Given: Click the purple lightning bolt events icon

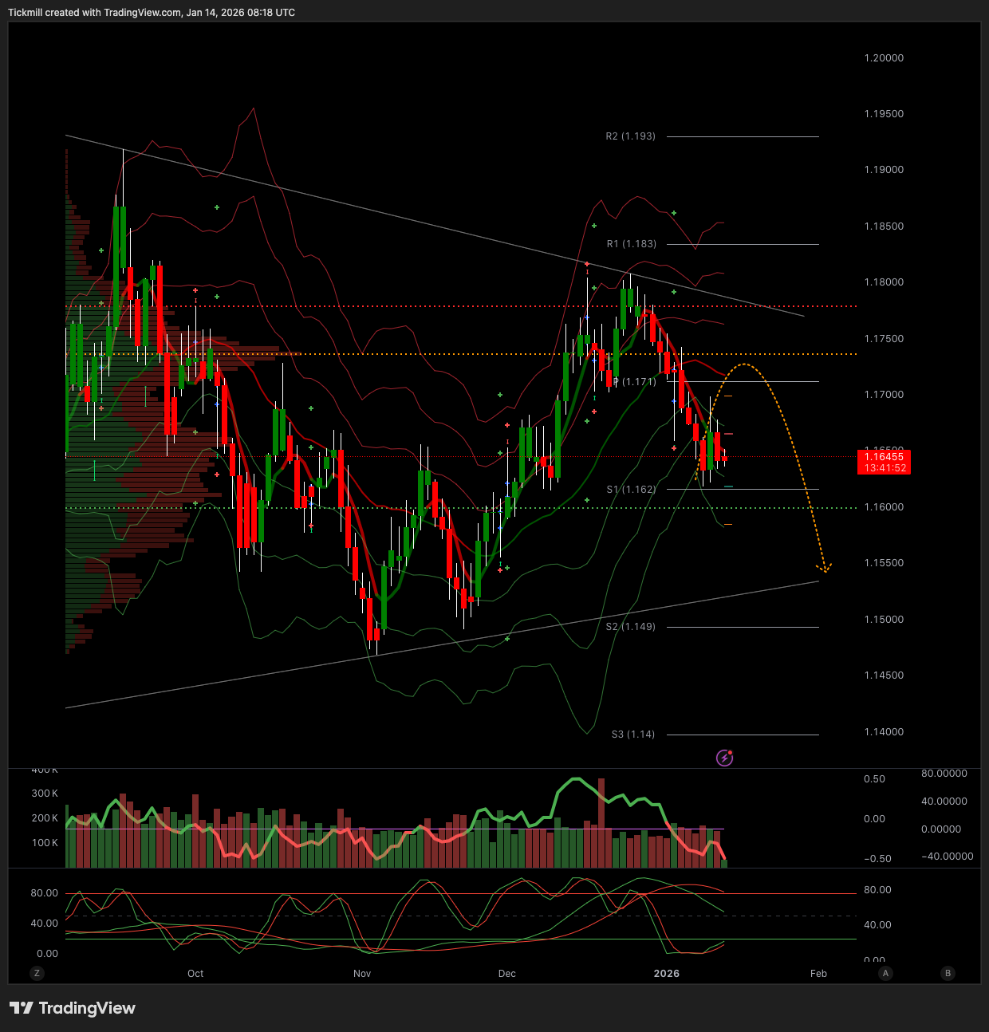Looking at the screenshot, I should click(x=724, y=758).
